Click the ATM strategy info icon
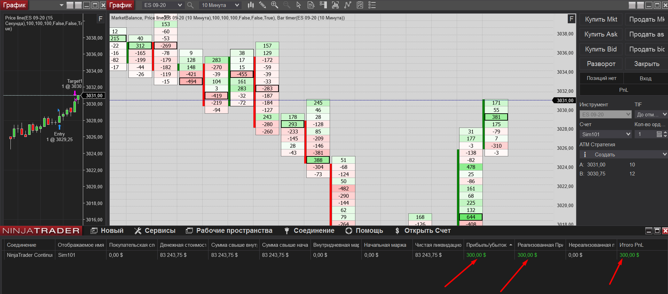 click(x=585, y=154)
